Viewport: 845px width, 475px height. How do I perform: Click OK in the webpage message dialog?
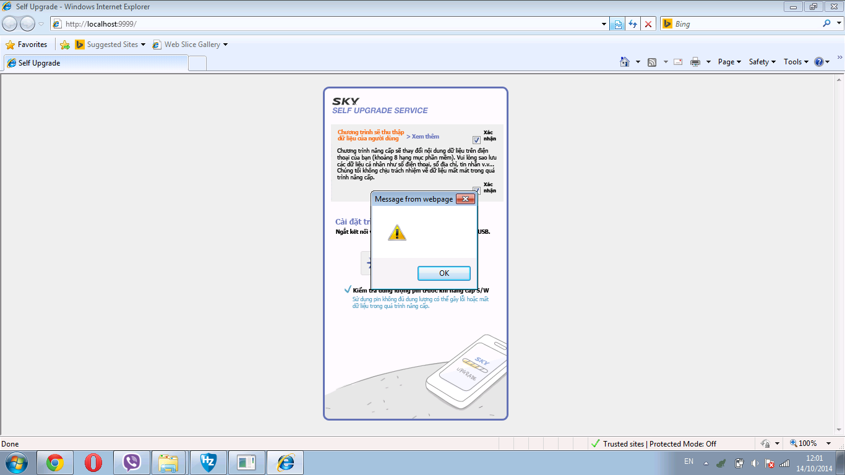coord(444,273)
